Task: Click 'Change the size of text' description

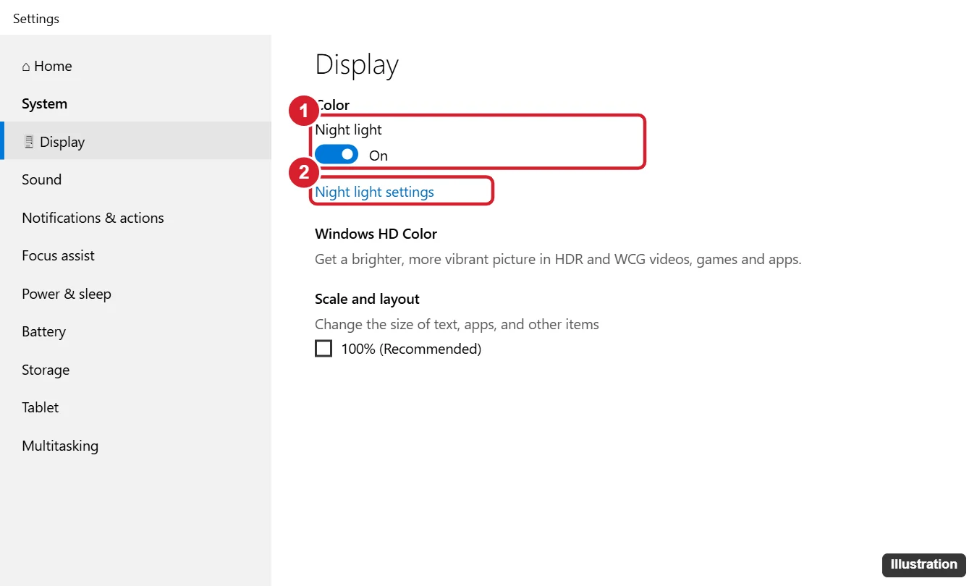Action: coord(457,324)
